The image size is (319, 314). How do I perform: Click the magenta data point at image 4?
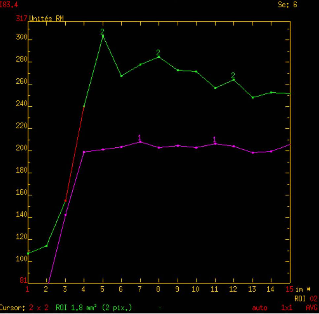84,152
